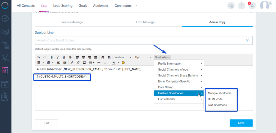Open the Connectors dropdown in top navigation
This screenshot has height=133, width=276.
pyautogui.click(x=125, y=6)
